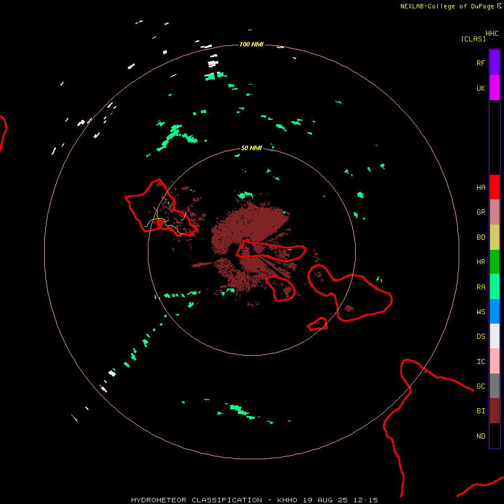The width and height of the screenshot is (504, 504).
Task: Click the IC pink legend swatch
Action: pyautogui.click(x=494, y=361)
